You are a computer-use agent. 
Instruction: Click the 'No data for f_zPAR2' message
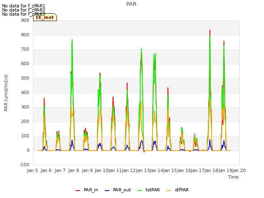(x=24, y=10)
